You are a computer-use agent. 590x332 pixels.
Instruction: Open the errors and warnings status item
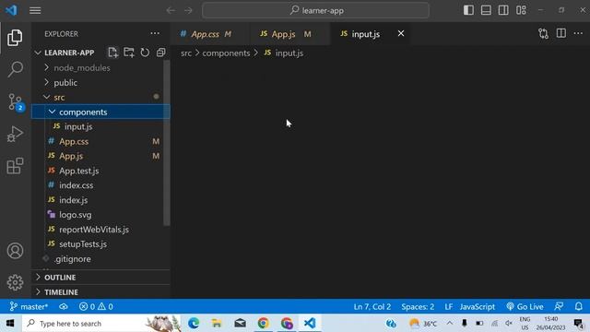[96, 307]
